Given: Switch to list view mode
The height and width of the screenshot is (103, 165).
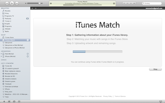Looking at the screenshot, I should pyautogui.click(x=124, y=3).
